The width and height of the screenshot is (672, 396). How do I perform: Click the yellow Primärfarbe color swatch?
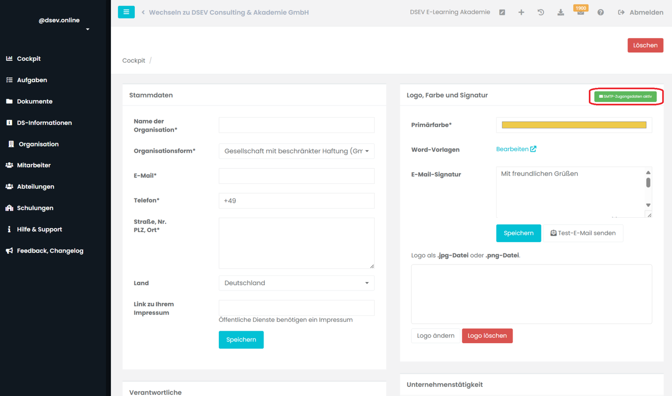[x=574, y=125]
